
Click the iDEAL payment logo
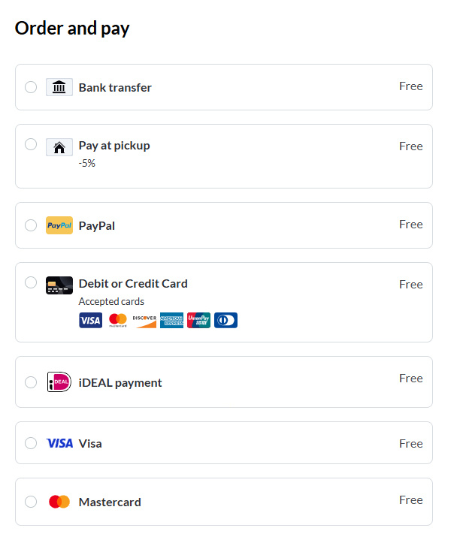tap(59, 382)
